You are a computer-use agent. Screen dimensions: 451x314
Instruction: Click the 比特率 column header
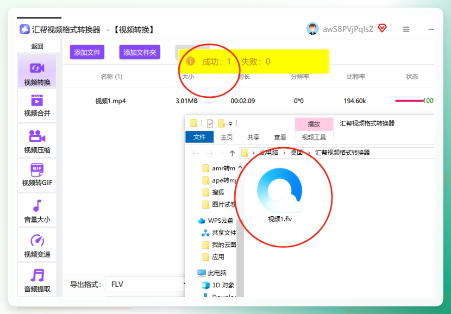[356, 76]
